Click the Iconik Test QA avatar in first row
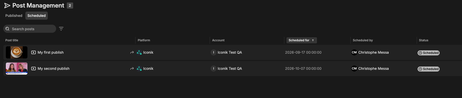 pyautogui.click(x=213, y=52)
